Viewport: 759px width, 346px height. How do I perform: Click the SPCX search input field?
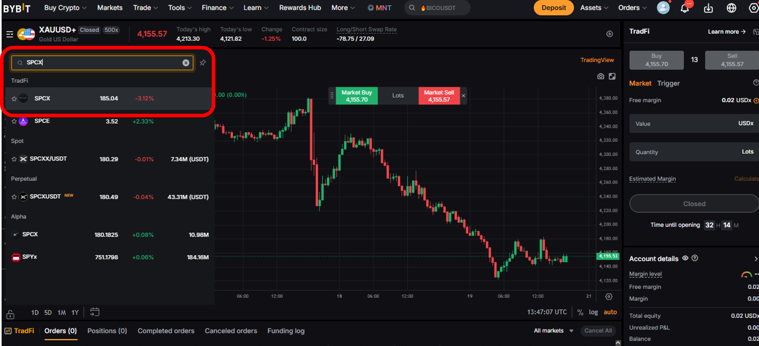102,63
